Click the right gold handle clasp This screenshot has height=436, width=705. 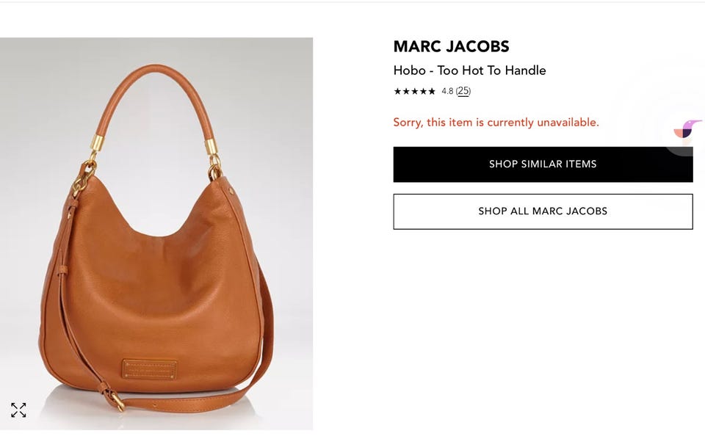point(211,147)
